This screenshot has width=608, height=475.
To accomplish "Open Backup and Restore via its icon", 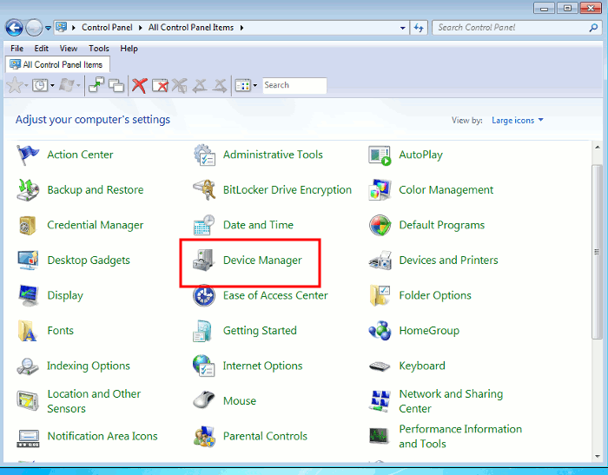I will click(28, 189).
